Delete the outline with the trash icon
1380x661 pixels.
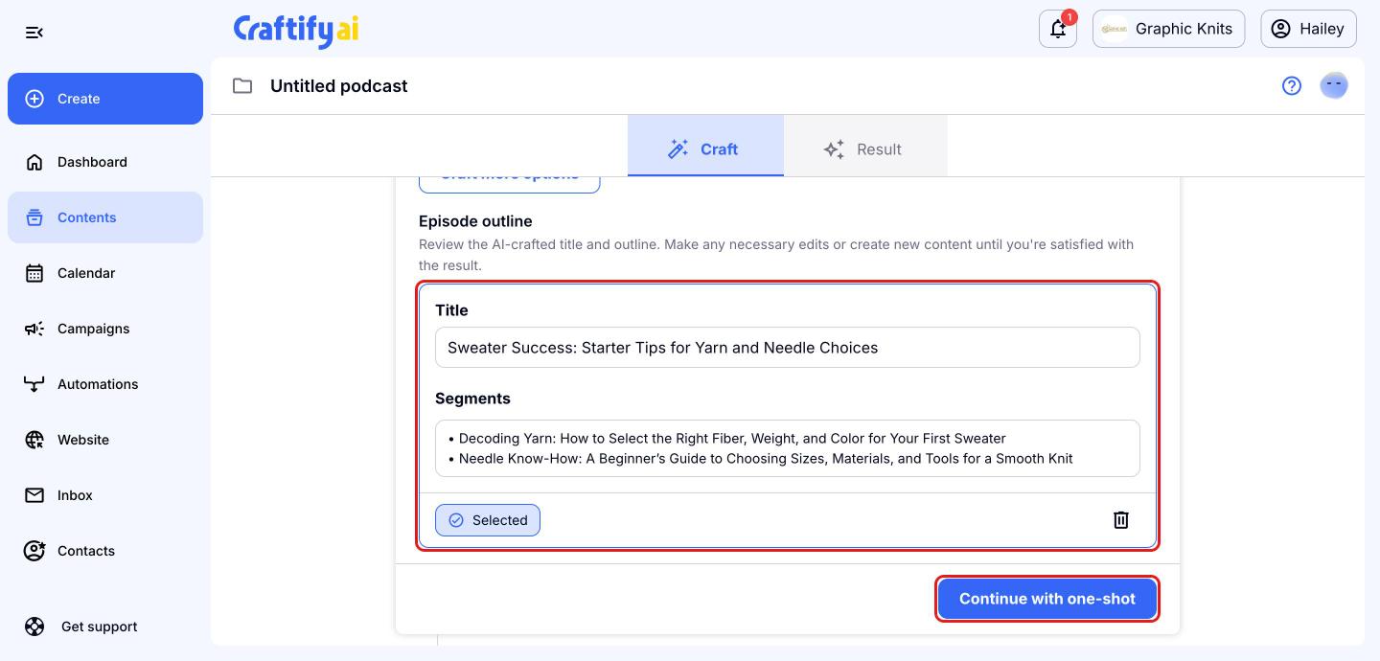pyautogui.click(x=1121, y=520)
